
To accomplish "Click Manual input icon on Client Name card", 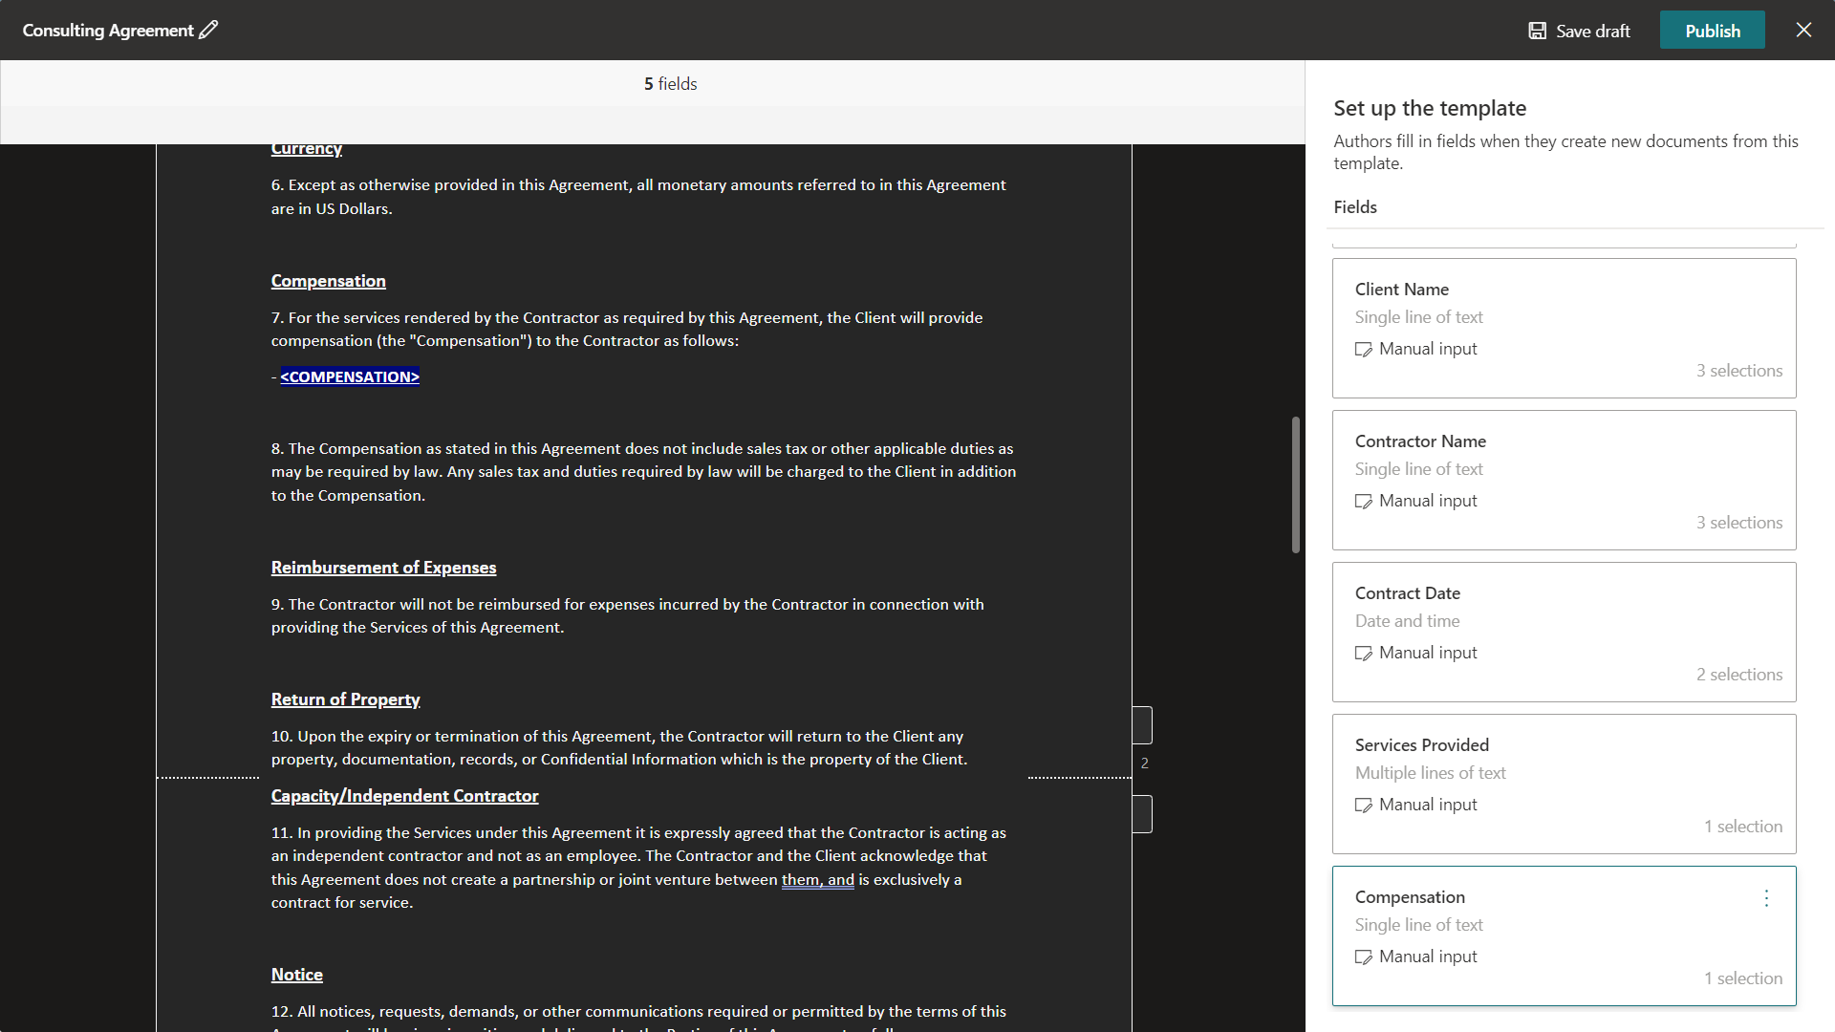I will [x=1363, y=350].
